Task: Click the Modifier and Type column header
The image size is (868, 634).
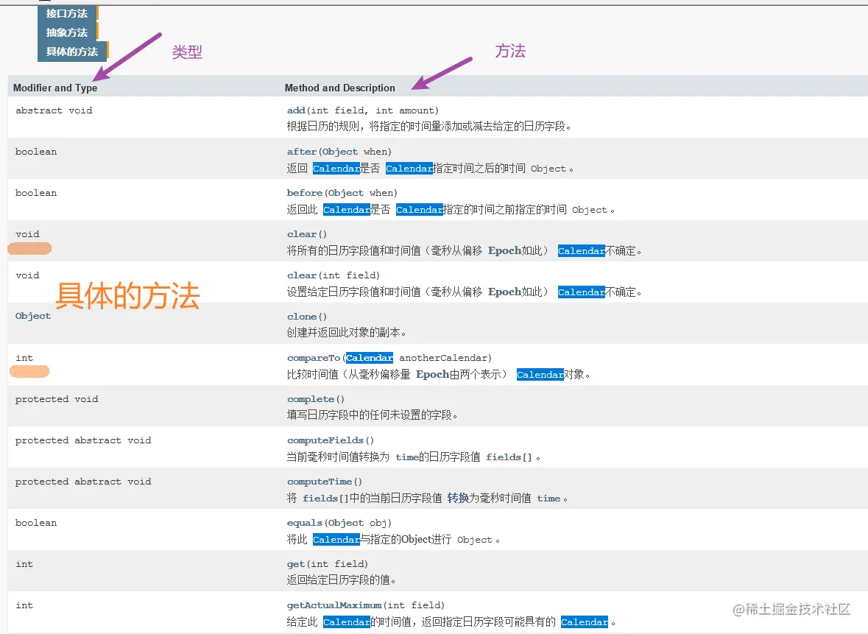Action: [x=55, y=88]
